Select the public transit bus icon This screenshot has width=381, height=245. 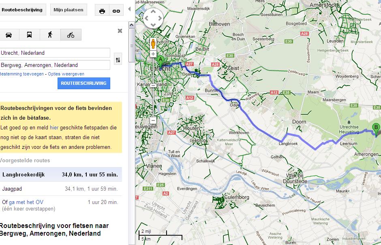pyautogui.click(x=30, y=35)
